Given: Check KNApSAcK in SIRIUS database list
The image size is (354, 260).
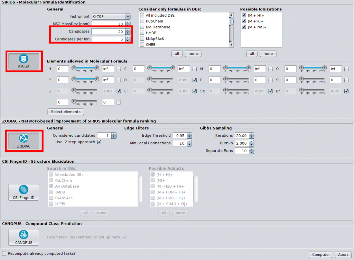Looking at the screenshot, I should pyautogui.click(x=142, y=39).
